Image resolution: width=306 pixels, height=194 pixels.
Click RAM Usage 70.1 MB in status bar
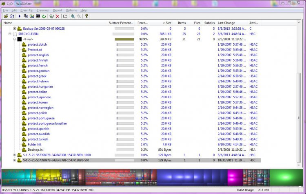point(253,190)
